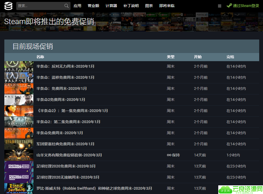Click the Team Fortress Classic thumbnail
Image resolution: width=263 pixels, height=194 pixels.
coord(19,144)
